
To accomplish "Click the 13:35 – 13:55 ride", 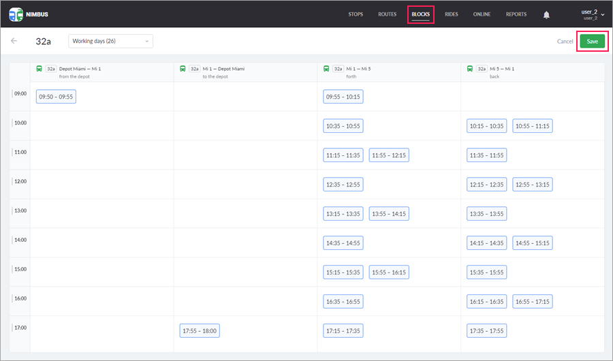I will (x=487, y=214).
